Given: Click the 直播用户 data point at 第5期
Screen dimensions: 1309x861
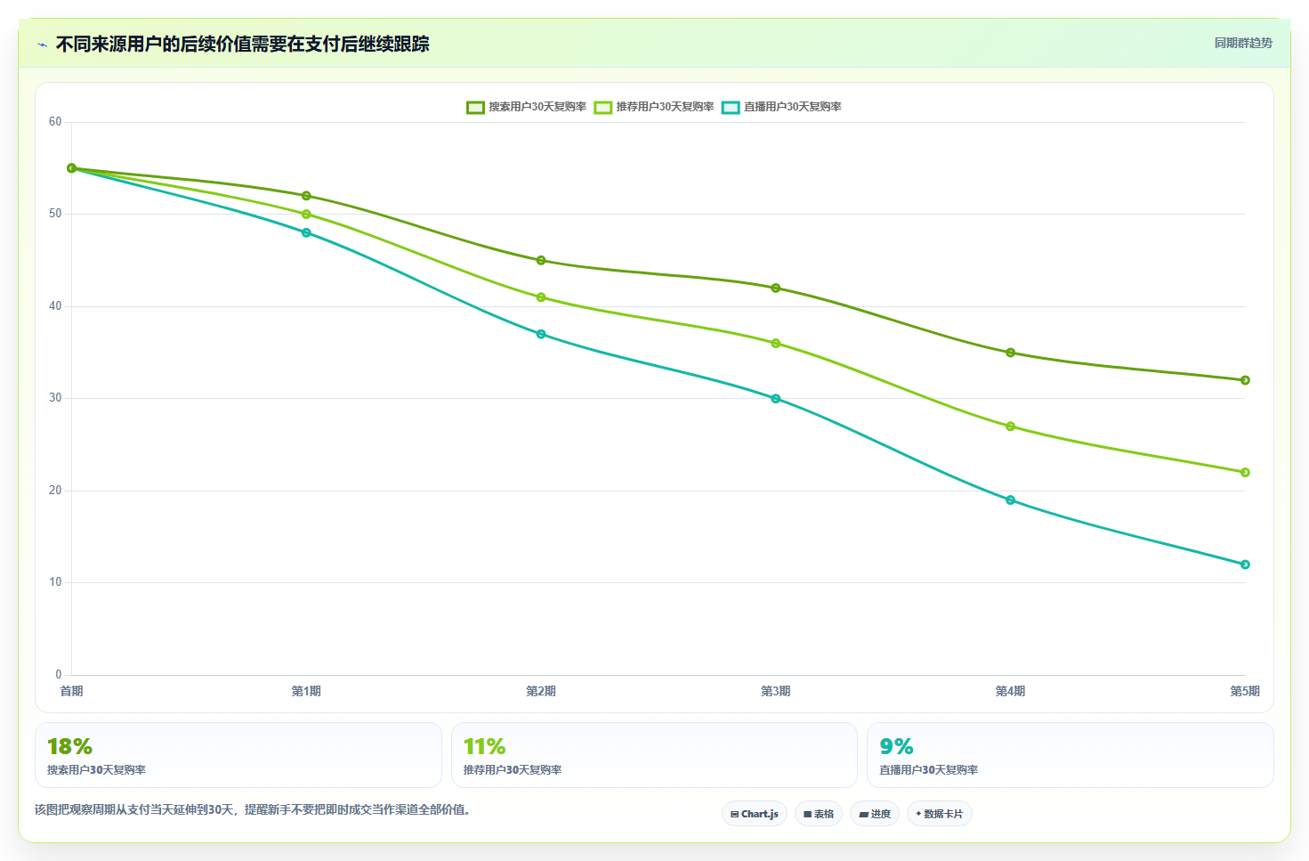Looking at the screenshot, I should (x=1245, y=565).
